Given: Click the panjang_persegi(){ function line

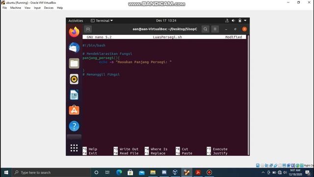Looking at the screenshot, I should pos(101,58).
